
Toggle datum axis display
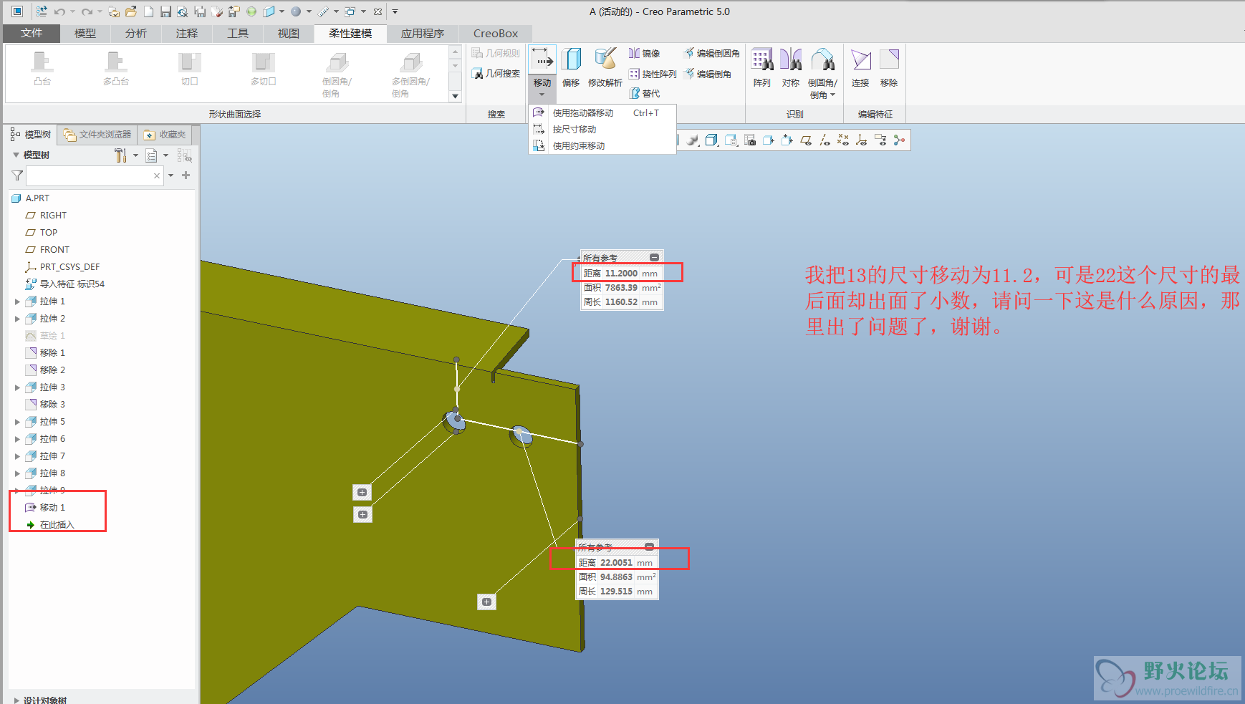tap(825, 140)
